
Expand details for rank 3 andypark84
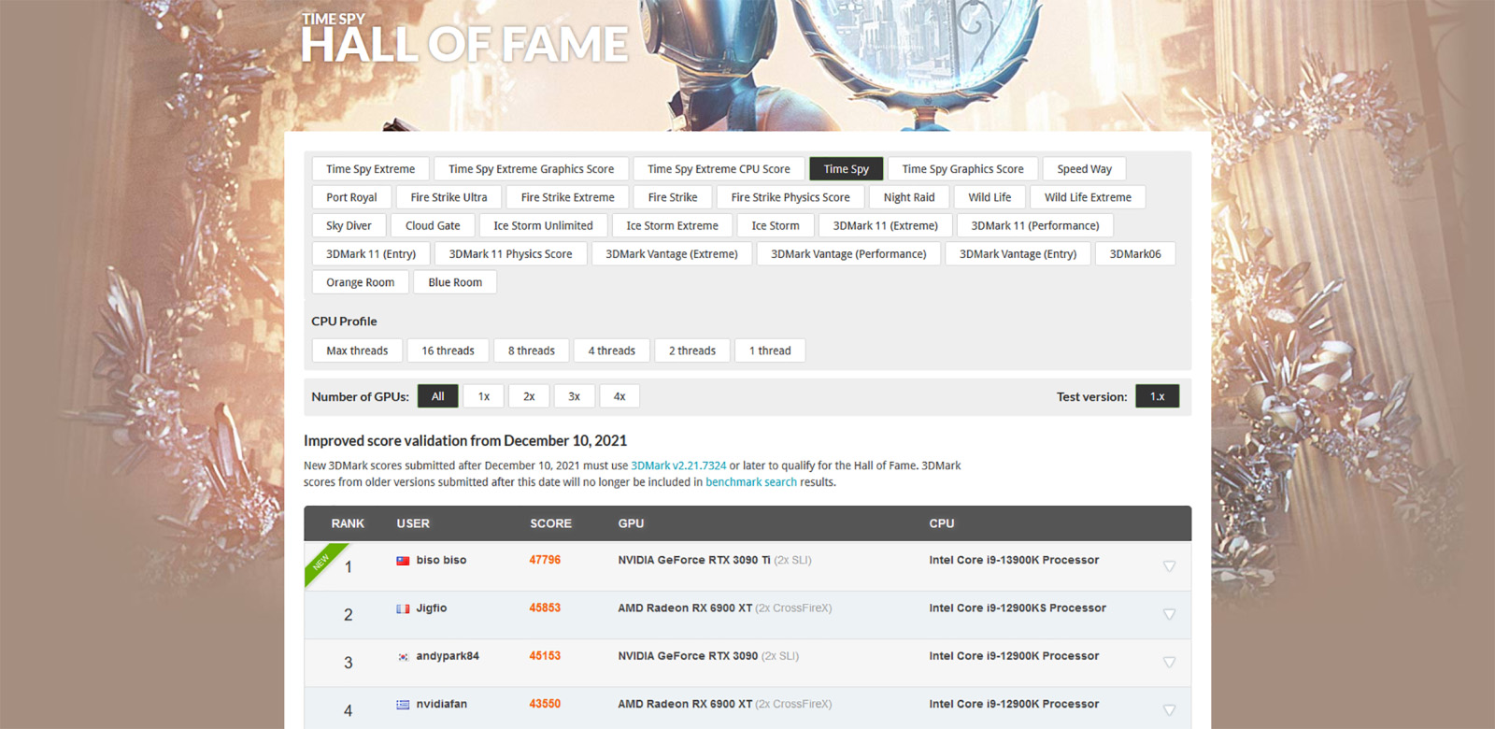point(1169,662)
